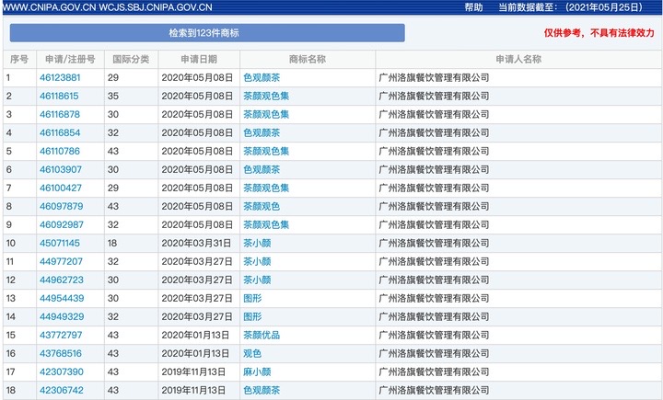
Task: Open application number 46116878
Action: click(60, 115)
